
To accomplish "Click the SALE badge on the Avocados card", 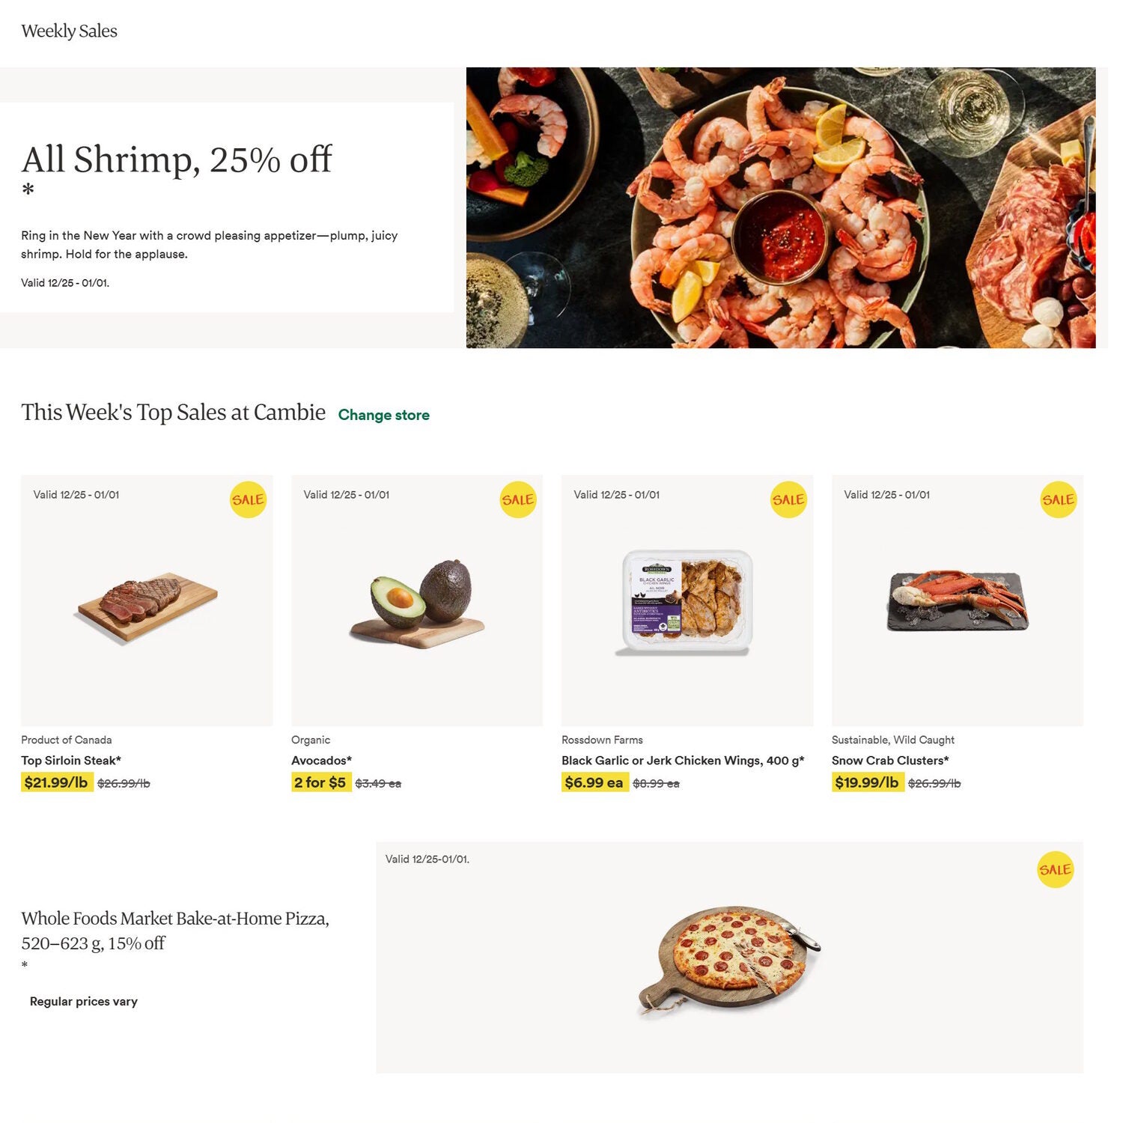I will click(517, 500).
